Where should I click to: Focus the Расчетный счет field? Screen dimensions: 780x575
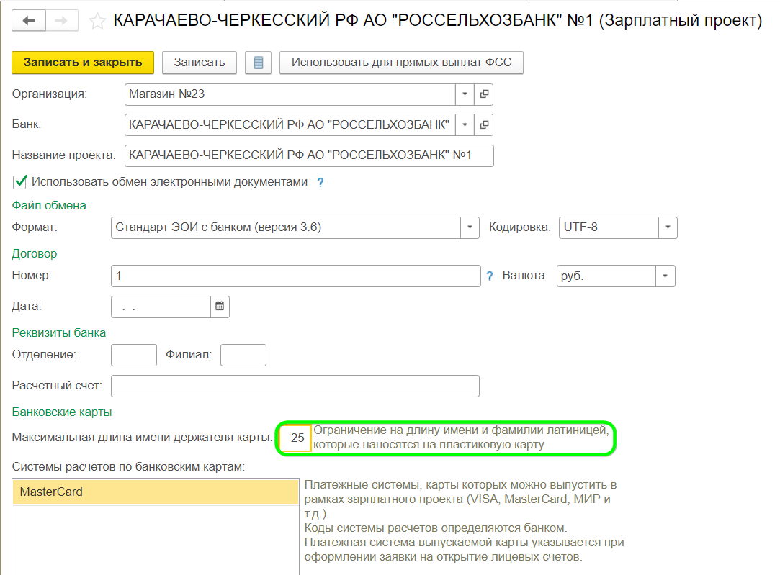coord(295,386)
